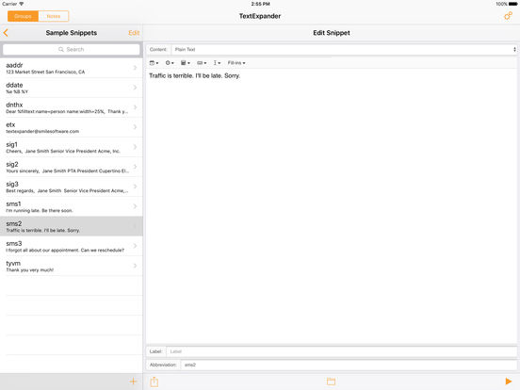Open the cursor position macro dropdown

(217, 63)
